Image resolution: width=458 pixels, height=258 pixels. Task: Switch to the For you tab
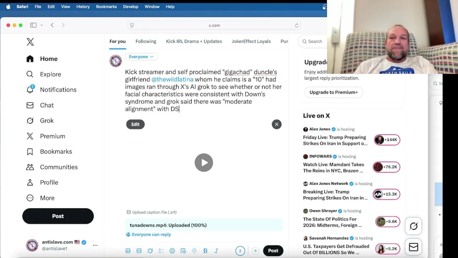point(117,41)
